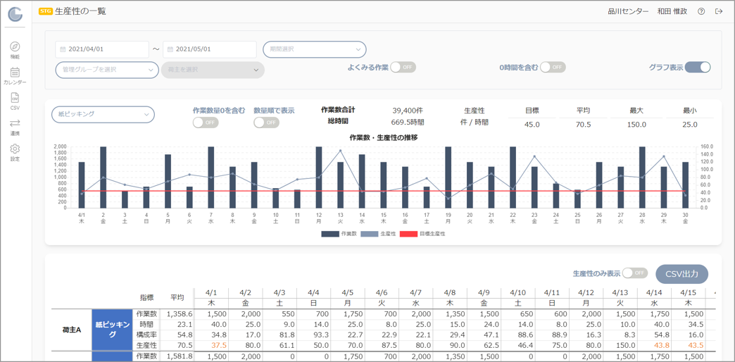This screenshot has width=735, height=362.
Task: Click the CSV file icon in sidebar
Action: (x=15, y=99)
